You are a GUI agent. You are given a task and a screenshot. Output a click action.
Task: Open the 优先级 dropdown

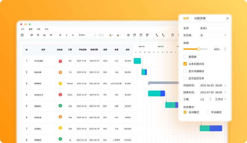click(213, 35)
